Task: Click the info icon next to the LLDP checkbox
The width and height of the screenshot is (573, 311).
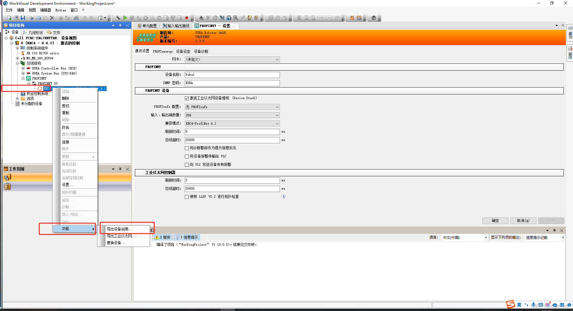Action: (284, 196)
